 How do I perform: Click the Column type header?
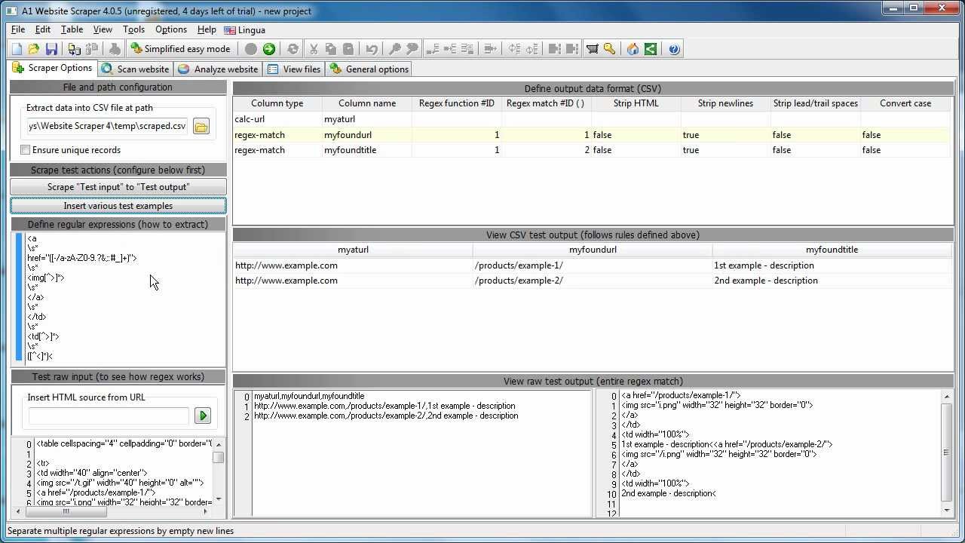coord(277,103)
